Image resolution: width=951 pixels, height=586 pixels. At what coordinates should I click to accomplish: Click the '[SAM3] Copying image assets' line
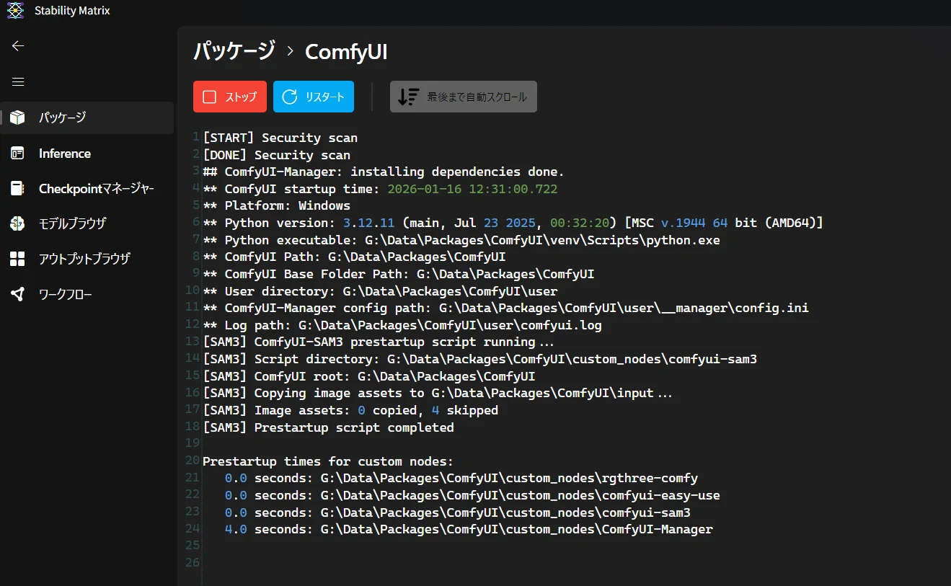[438, 394]
